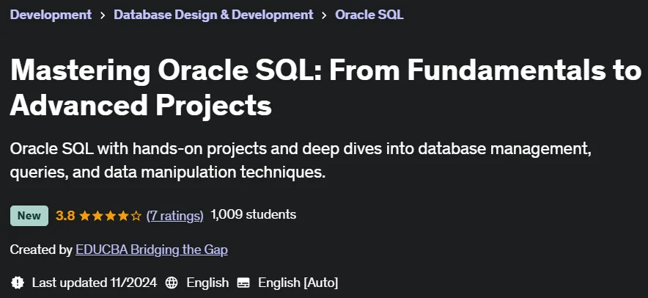
Task: Click the English [Auto] captions label
Action: tap(298, 283)
